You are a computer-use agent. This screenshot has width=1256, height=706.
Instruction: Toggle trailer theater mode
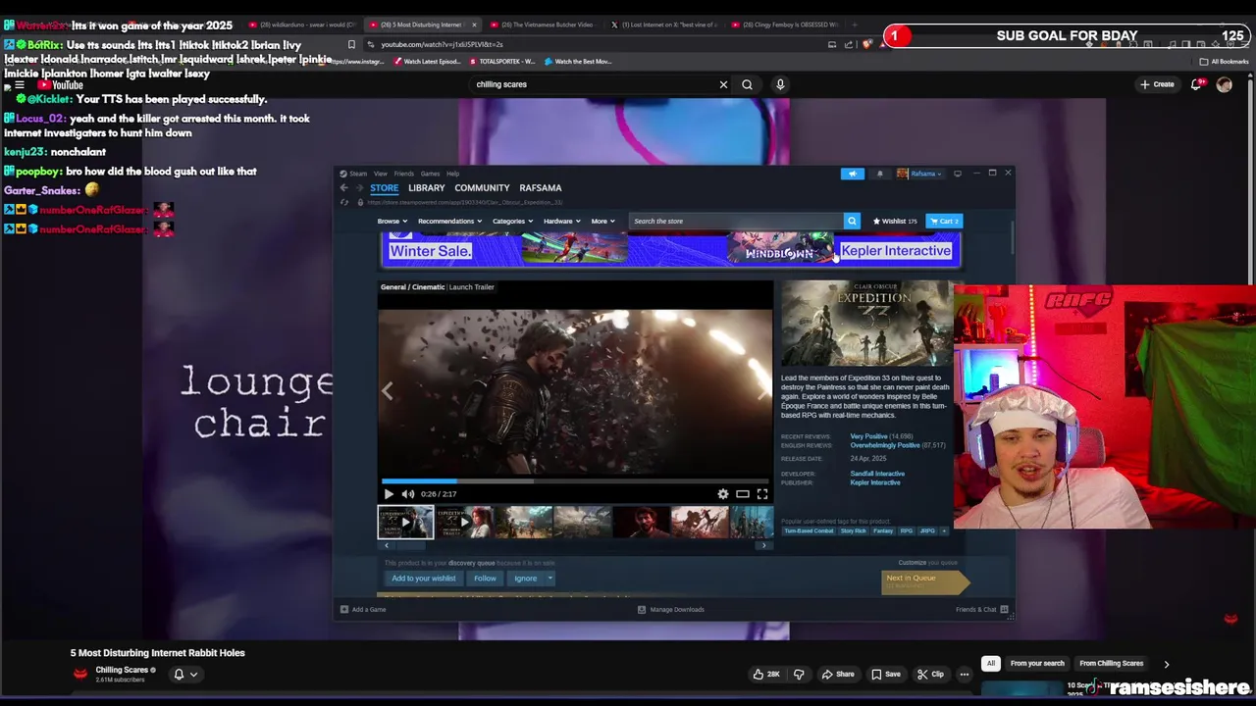[743, 494]
